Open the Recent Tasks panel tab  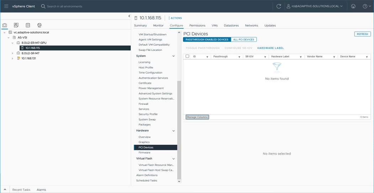tap(21, 190)
